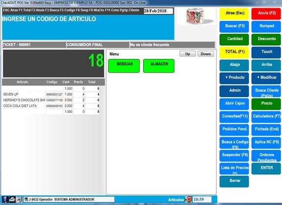Click the printer icon in the status bar
The height and width of the screenshot is (205, 282).
(12, 199)
